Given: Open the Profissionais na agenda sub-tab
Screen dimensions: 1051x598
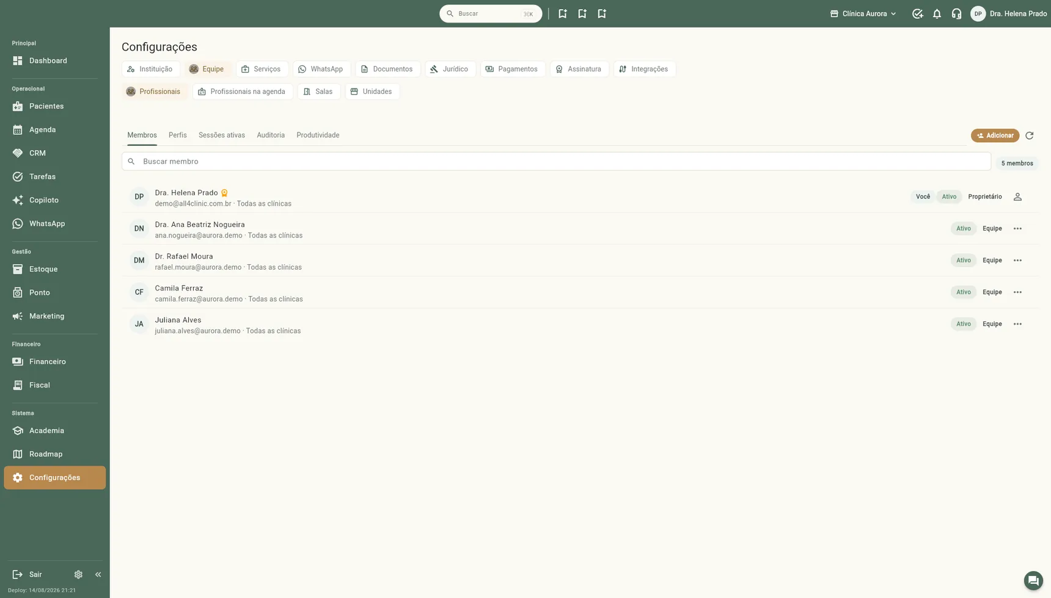Looking at the screenshot, I should pos(243,92).
